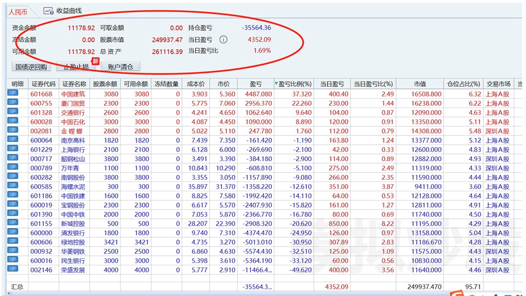The image size is (526, 296).
Task: Select stock code 601668
Action: [41, 94]
